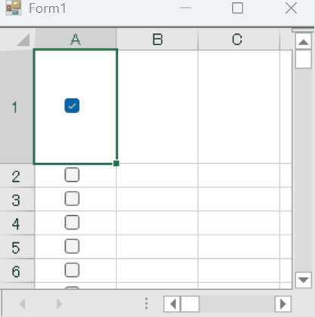Screen dimensions: 315x317
Task: Click the select-all corner triangle
Action: coord(23,40)
